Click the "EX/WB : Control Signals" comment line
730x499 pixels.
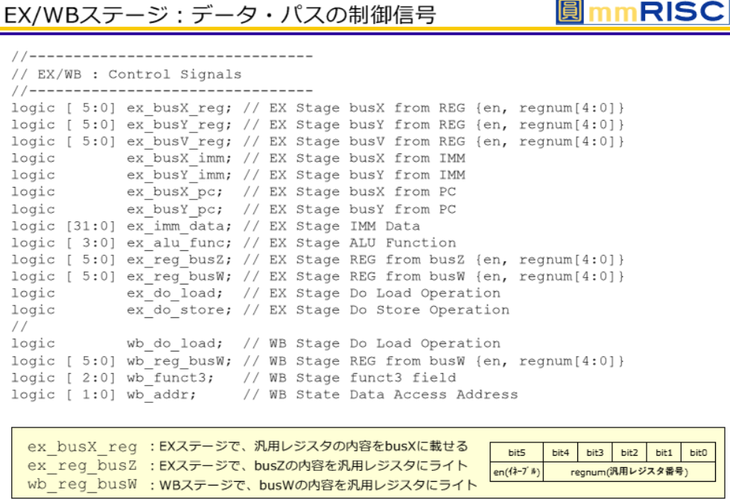pyautogui.click(x=127, y=74)
